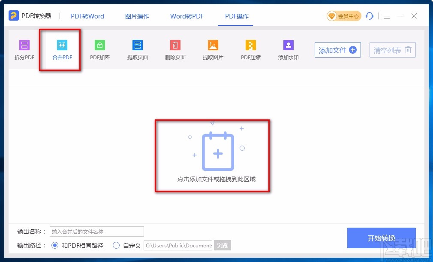
Task: Select the 添加水印 tool
Action: [288, 50]
